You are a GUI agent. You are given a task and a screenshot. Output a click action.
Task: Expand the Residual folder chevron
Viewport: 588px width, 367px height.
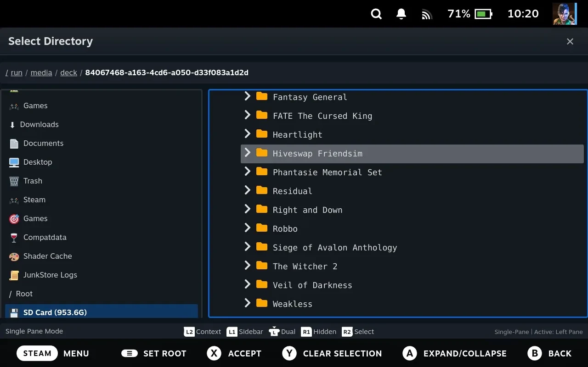[248, 190]
